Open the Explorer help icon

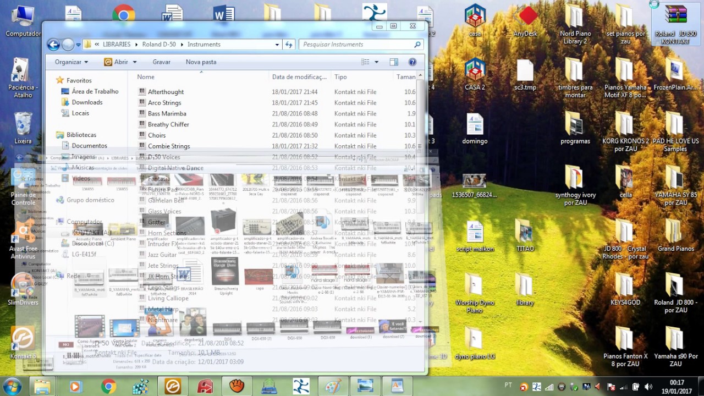(413, 62)
